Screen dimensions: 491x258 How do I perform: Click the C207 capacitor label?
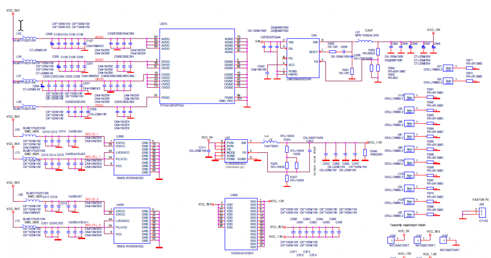tap(86, 83)
